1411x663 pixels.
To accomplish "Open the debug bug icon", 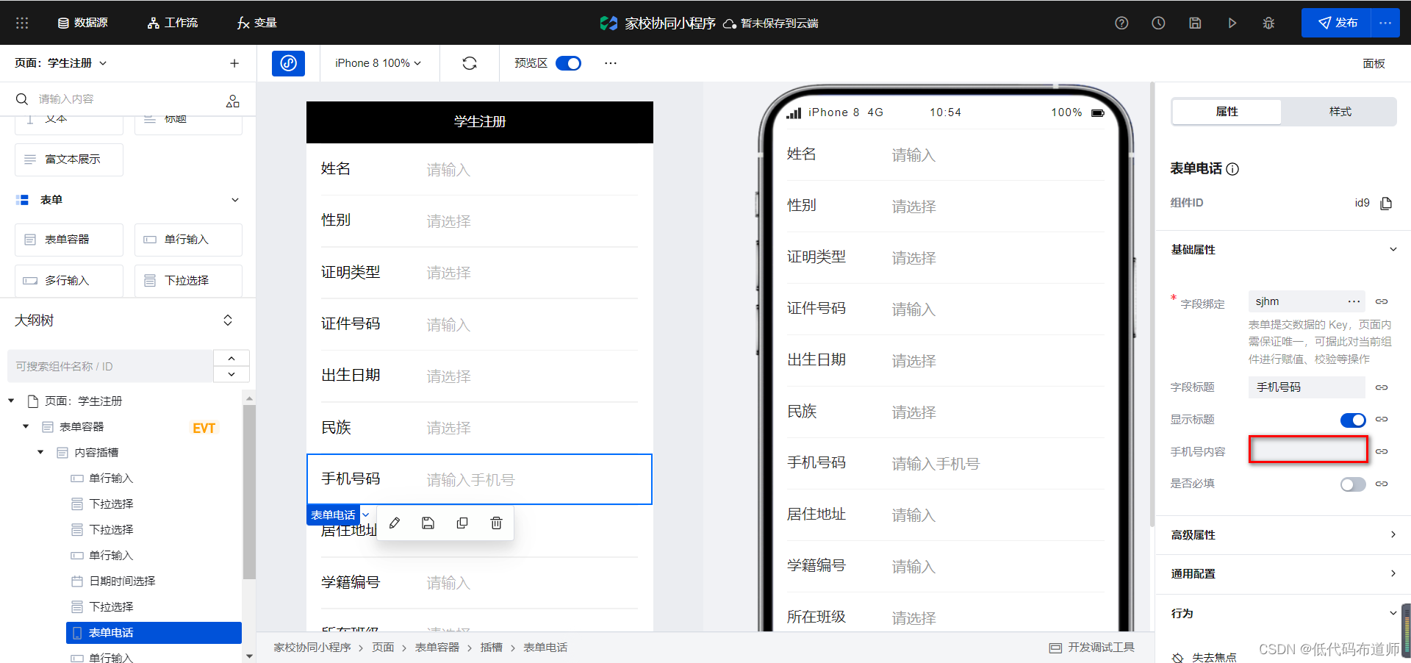I will (x=1268, y=23).
